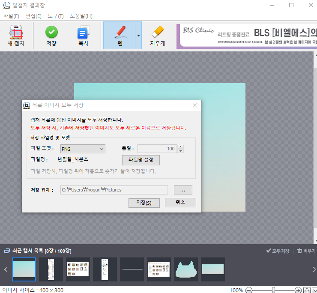Viewport: 317px width, 293px height.
Task: Expand the 파일 포맷 PNG combo box
Action: (83, 149)
